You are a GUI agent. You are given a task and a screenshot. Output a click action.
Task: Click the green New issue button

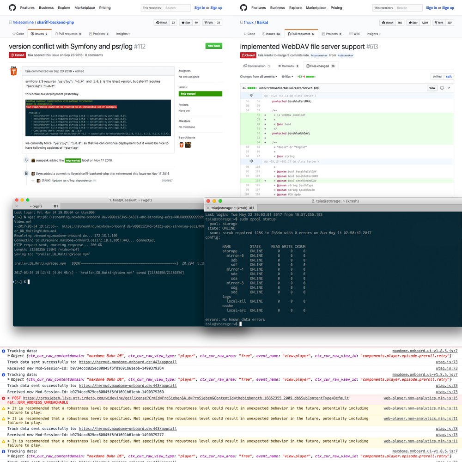[x=214, y=46]
